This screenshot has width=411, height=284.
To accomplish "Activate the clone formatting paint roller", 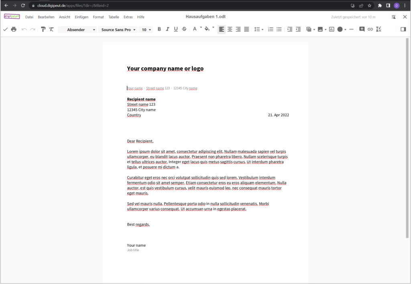I will (x=43, y=29).
